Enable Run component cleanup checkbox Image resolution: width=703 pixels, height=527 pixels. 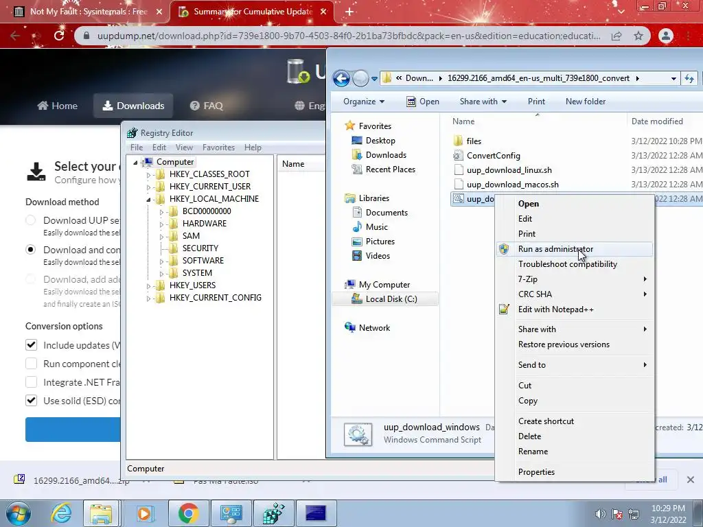tap(31, 364)
